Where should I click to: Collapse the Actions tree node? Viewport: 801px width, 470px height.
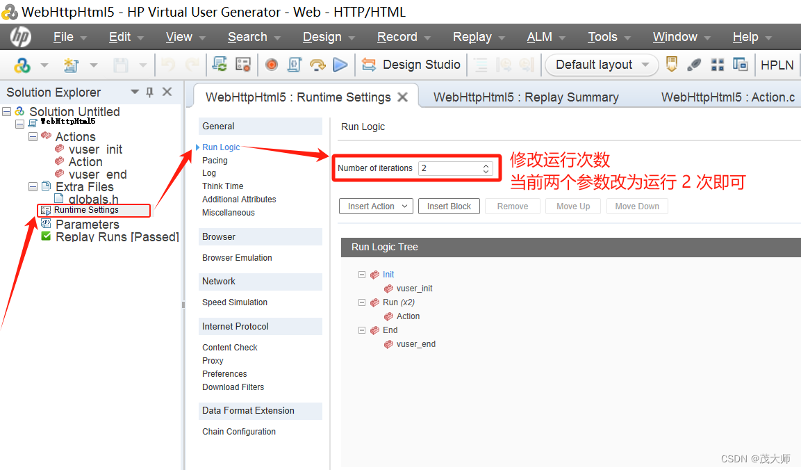(x=33, y=136)
